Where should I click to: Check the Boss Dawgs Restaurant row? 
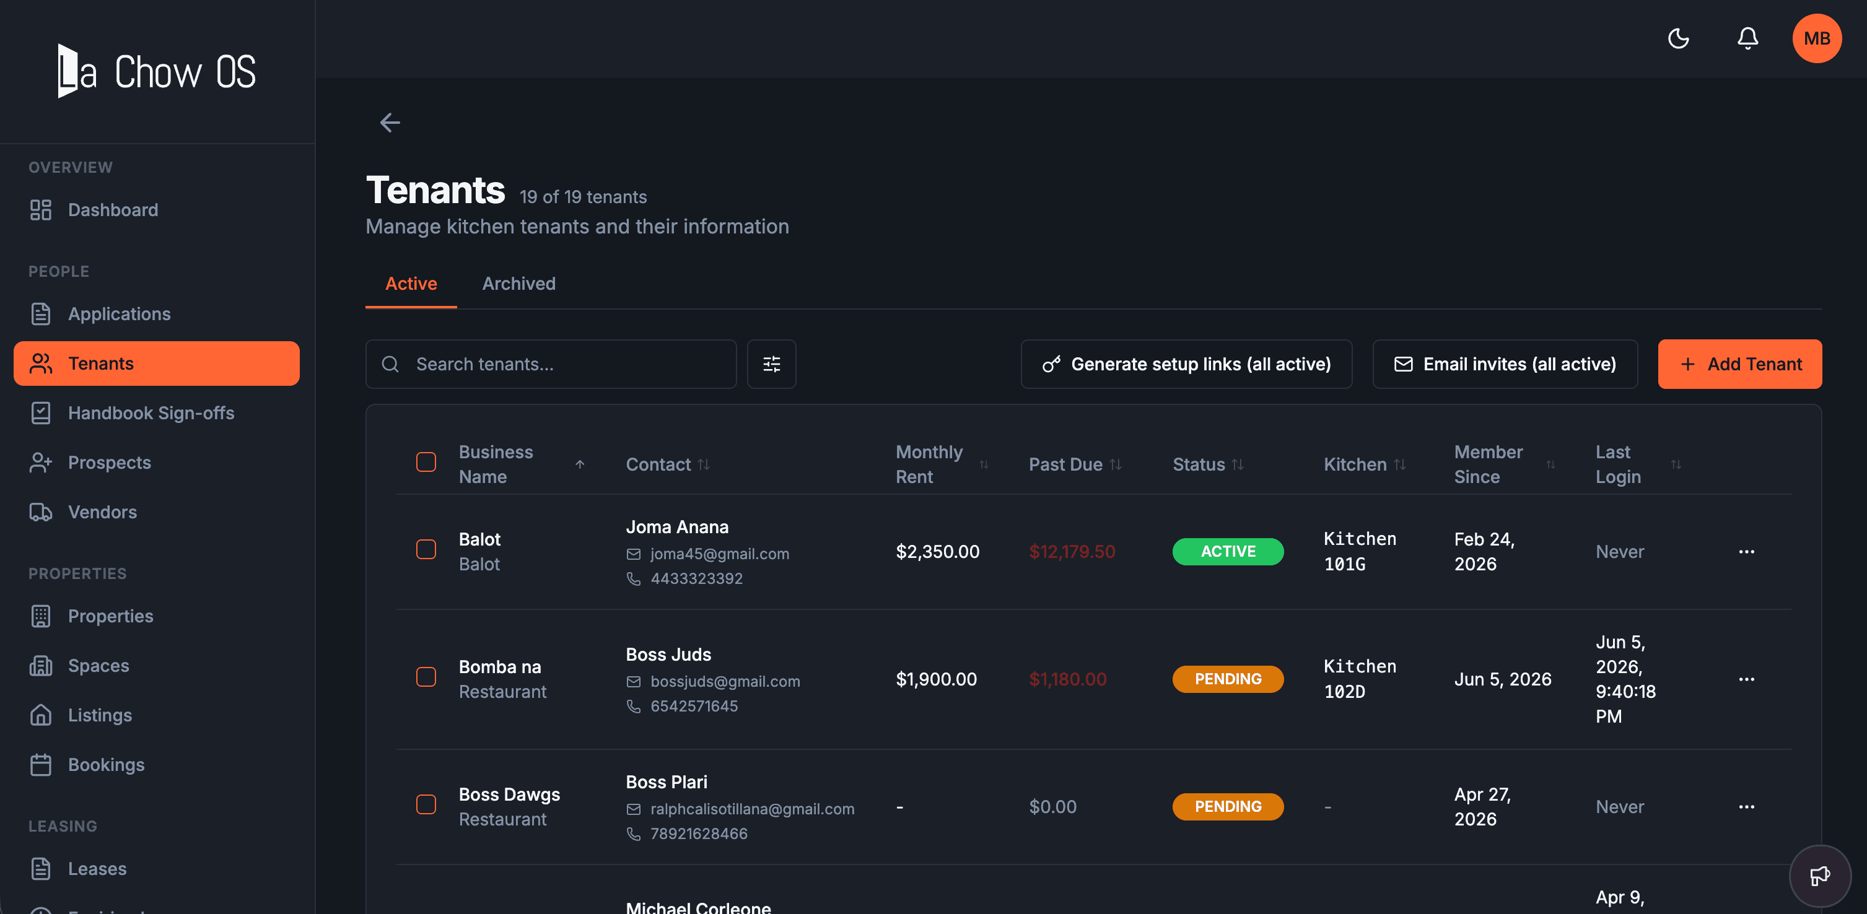426,804
